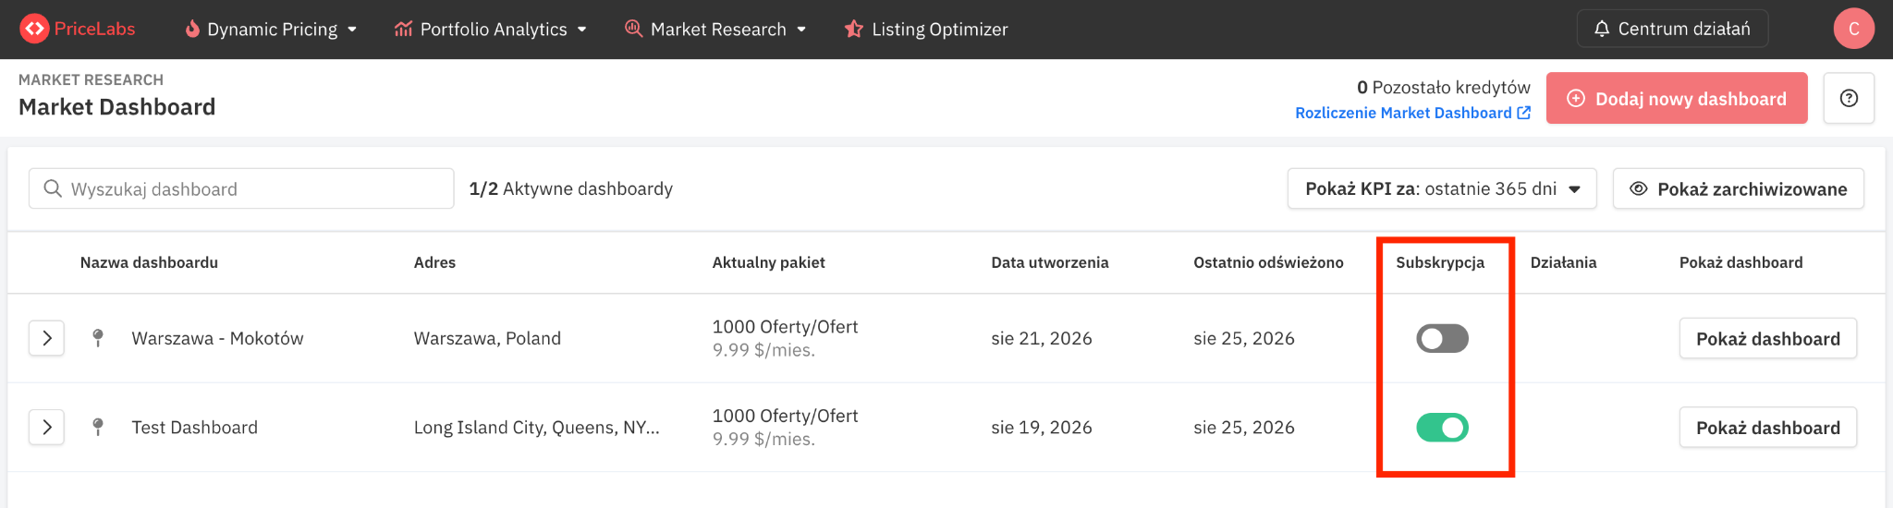This screenshot has width=1893, height=508.
Task: Click the bell icon in Centrum działań
Action: click(1602, 29)
